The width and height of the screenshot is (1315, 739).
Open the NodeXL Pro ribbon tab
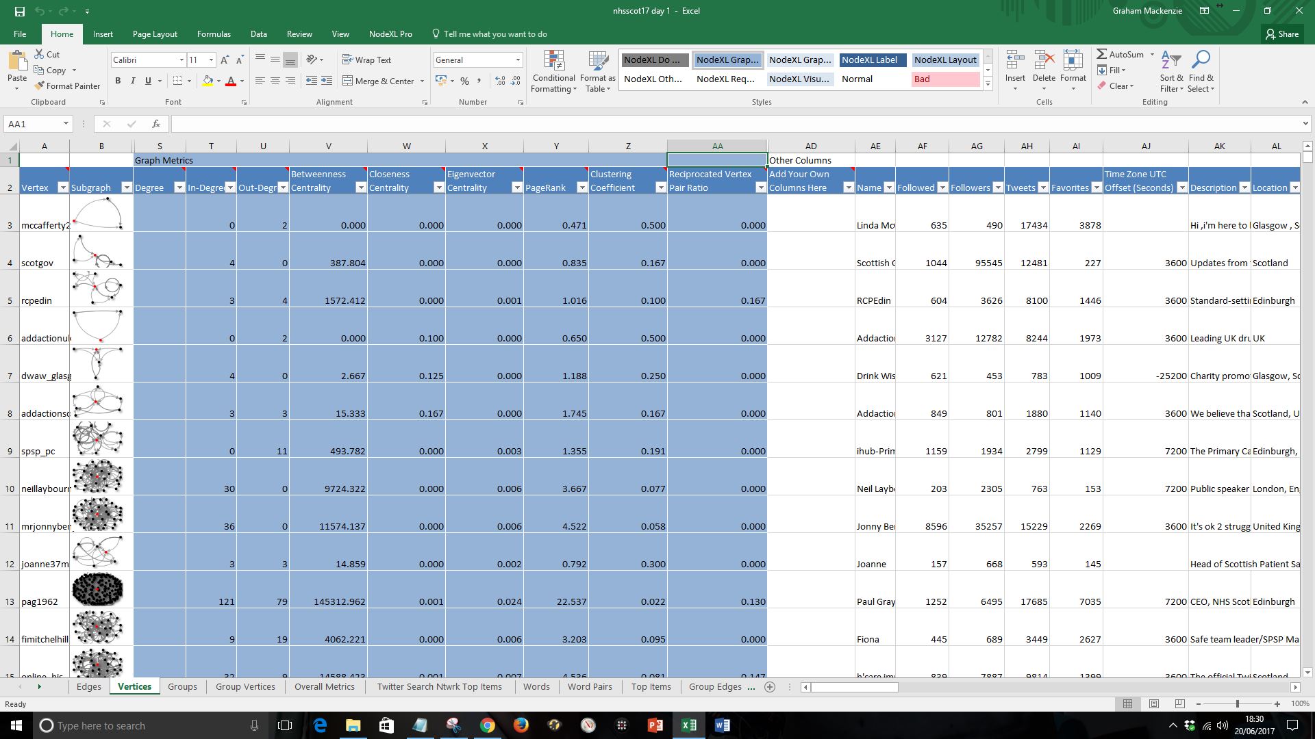390,34
